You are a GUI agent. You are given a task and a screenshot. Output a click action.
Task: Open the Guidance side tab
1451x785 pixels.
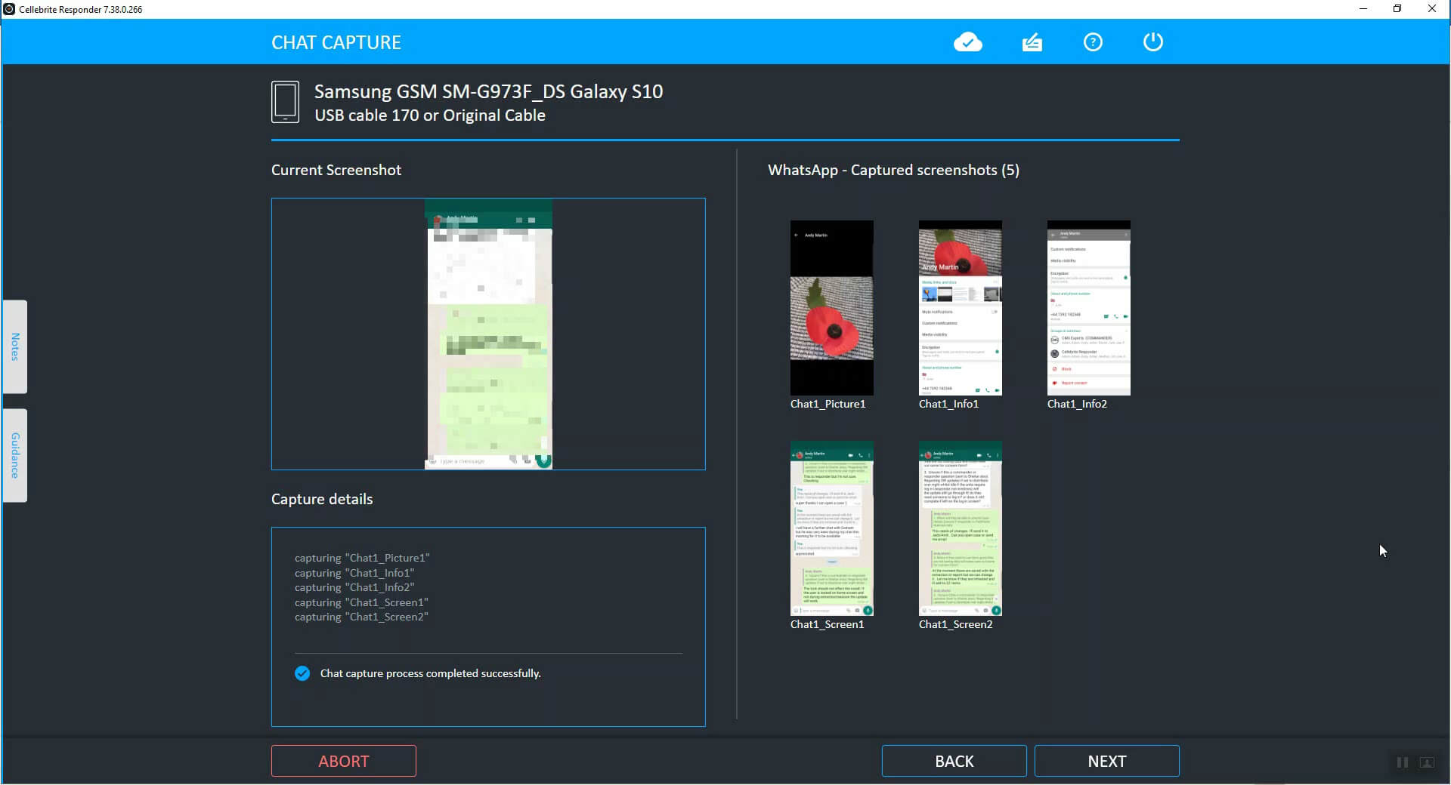pos(15,455)
